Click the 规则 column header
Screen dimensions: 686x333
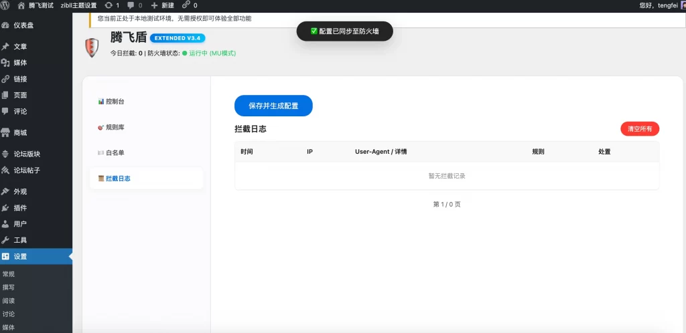538,152
